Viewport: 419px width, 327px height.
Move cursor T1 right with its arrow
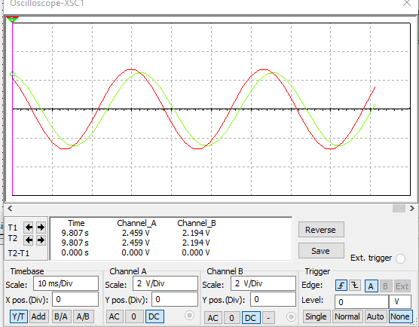tap(41, 228)
